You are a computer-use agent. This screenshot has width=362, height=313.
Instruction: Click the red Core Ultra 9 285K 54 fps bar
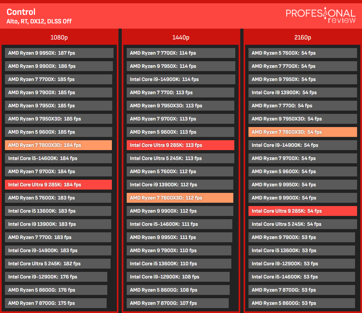click(303, 211)
